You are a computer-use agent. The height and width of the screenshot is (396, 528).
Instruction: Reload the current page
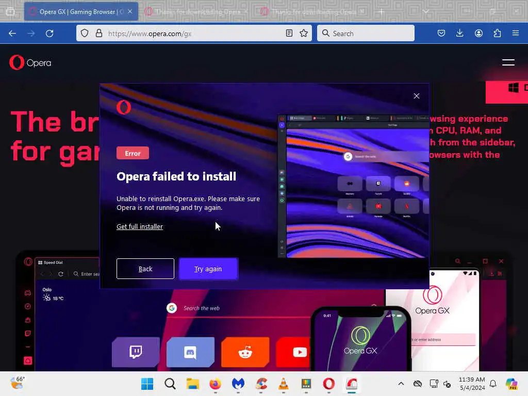point(49,34)
